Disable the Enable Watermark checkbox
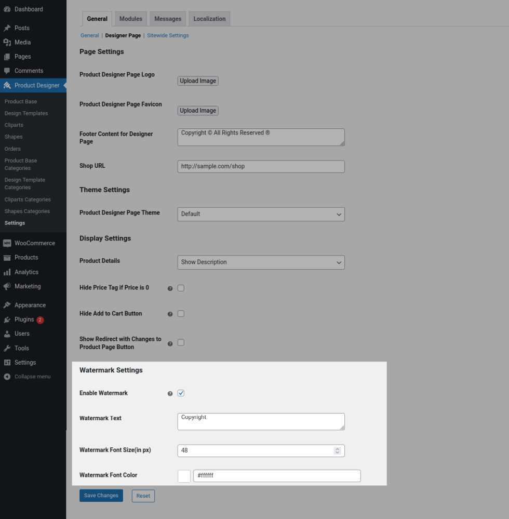Screen dimensions: 509x519 (181, 393)
